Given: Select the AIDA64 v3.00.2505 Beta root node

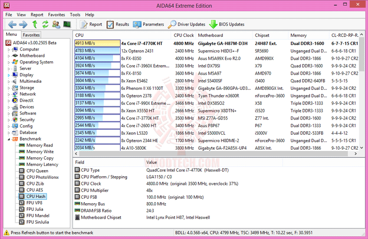Looking at the screenshot, I should [x=35, y=43].
